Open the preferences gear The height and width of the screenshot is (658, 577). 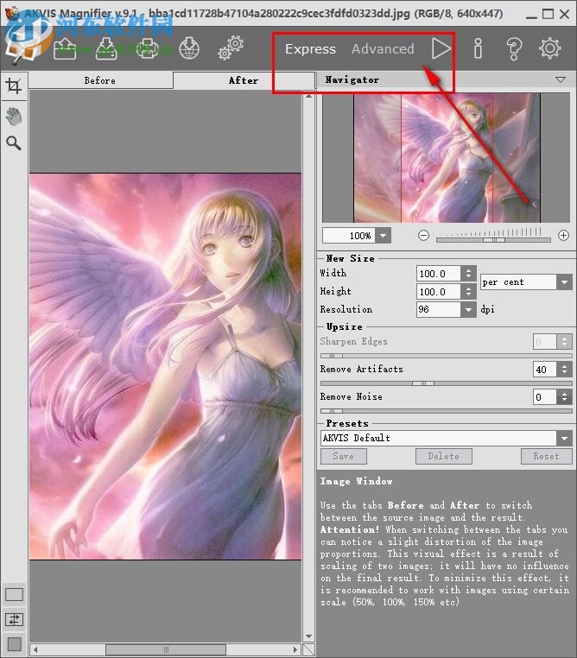(549, 48)
